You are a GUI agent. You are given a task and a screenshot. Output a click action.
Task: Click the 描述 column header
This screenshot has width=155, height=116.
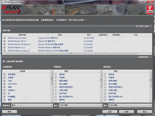coord(60,35)
